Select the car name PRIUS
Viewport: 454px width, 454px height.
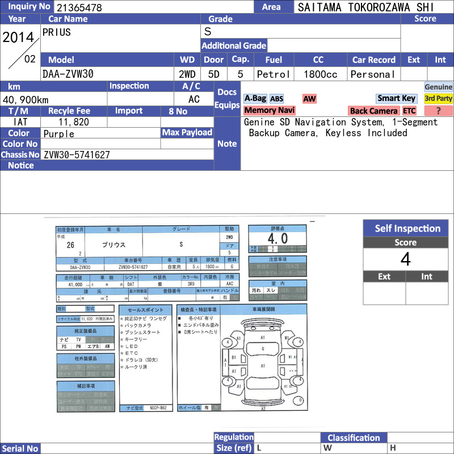coord(56,32)
